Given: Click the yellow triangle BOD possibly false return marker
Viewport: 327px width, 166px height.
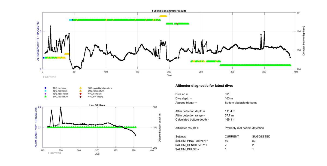Looking at the screenshot, I should click(x=80, y=88).
